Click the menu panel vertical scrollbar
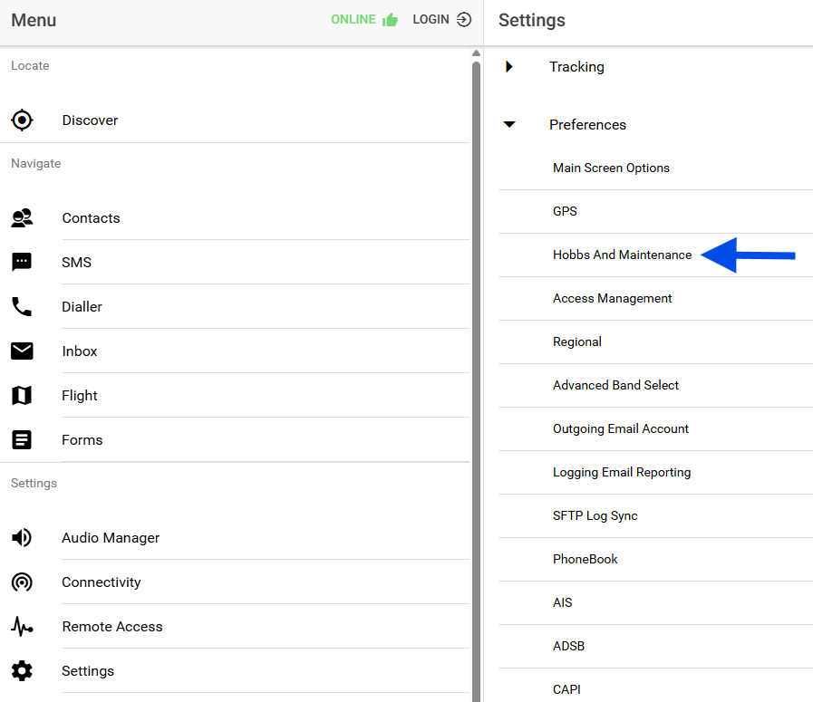The height and width of the screenshot is (702, 813). tap(477, 362)
